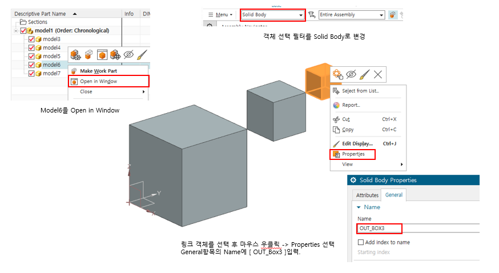
Task: Click the paintbrush icon beside the orange box
Action: click(x=364, y=74)
